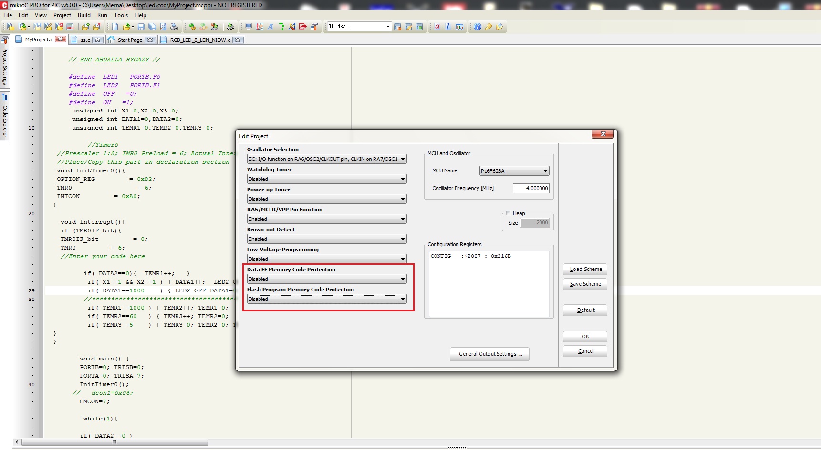Click the blue Help question mark icon
821x450 pixels.
click(x=478, y=27)
